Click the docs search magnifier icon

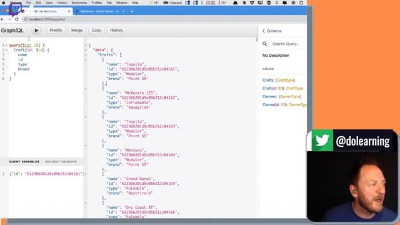pos(265,44)
